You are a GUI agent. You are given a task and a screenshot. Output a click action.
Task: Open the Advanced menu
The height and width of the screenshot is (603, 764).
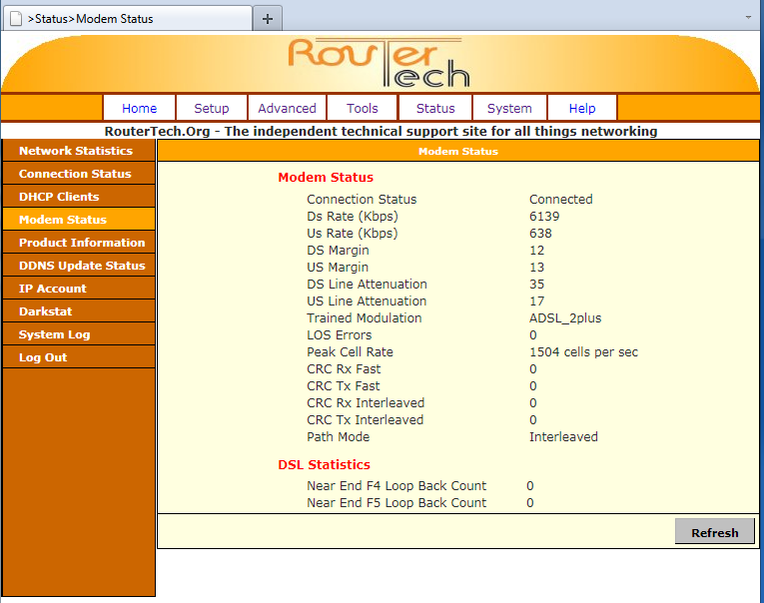click(287, 108)
